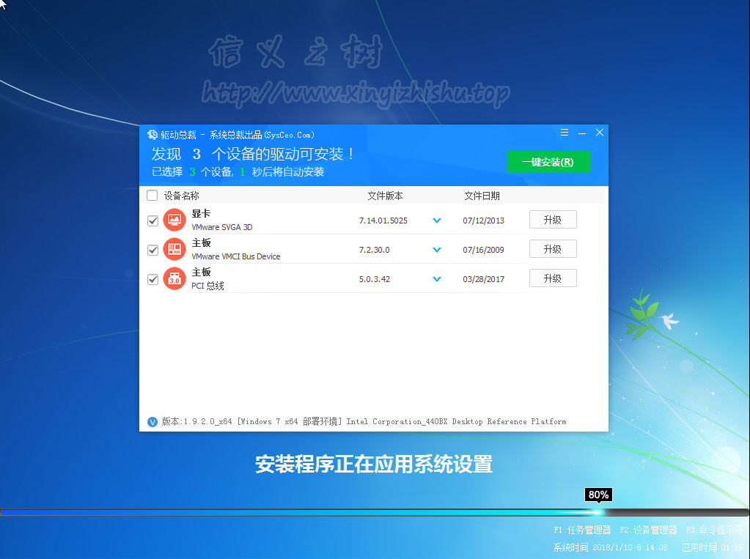Click the F1:任务管理器 shortcut label
Image resolution: width=750 pixels, height=559 pixels.
tap(582, 530)
